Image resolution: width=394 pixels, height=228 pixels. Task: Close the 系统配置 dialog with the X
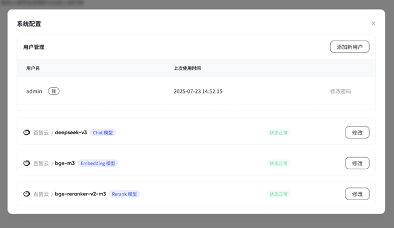373,23
